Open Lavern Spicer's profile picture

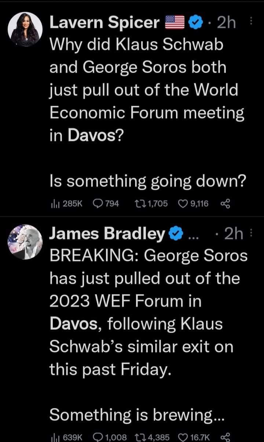[x=25, y=29]
